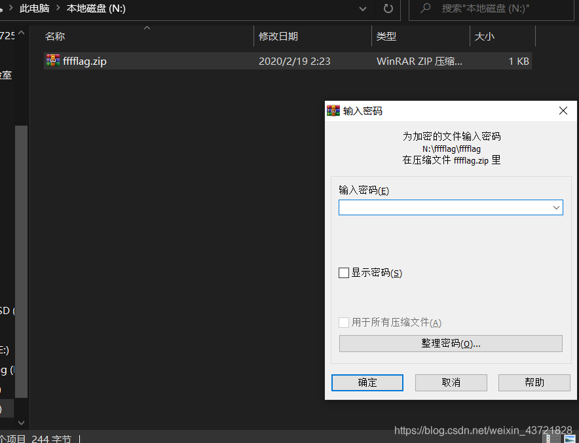
Task: Refresh the 本地磁盘 (N:) folder view
Action: pyautogui.click(x=389, y=9)
